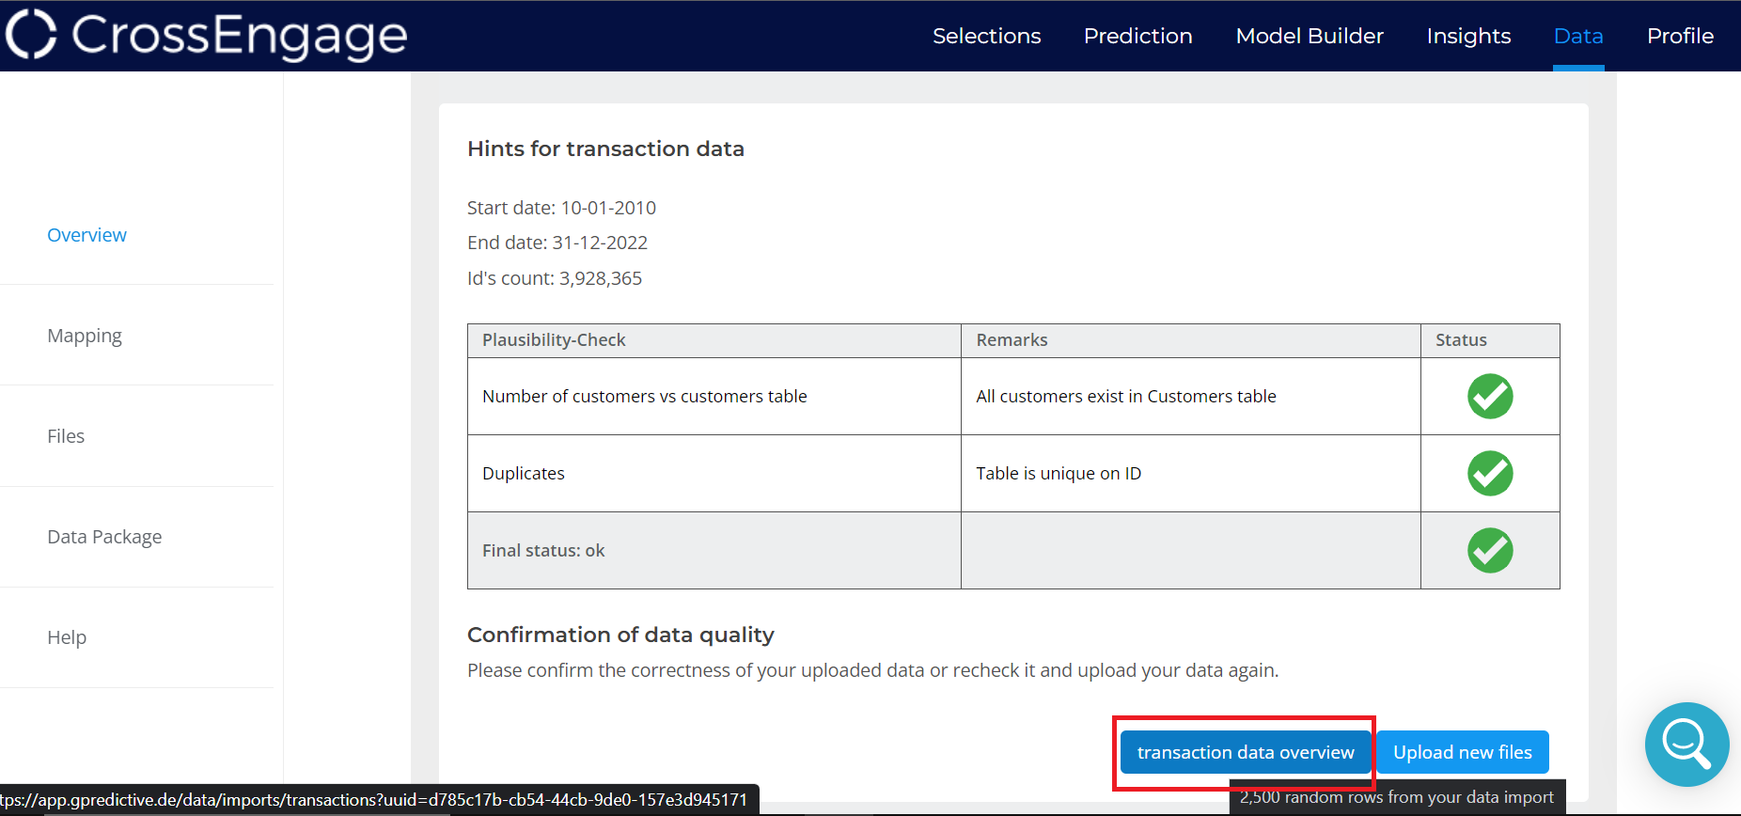Image resolution: width=1741 pixels, height=816 pixels.
Task: Click the Upload new files button
Action: [1462, 752]
